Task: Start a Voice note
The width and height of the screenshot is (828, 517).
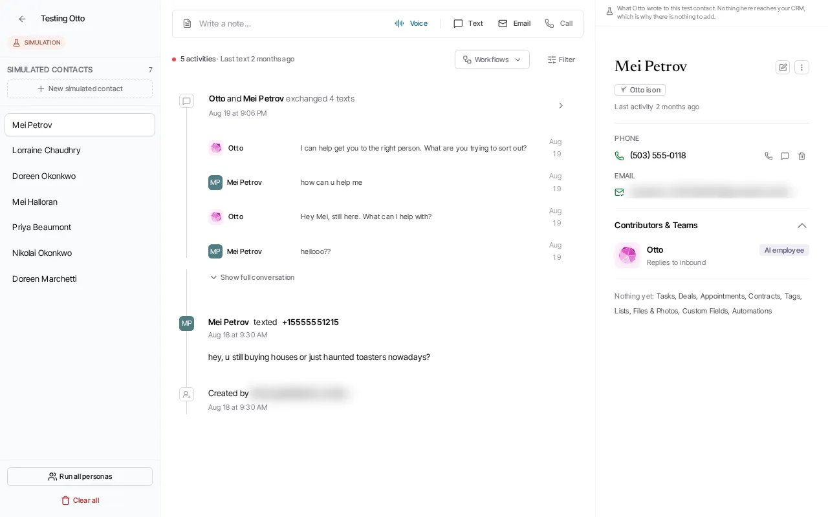Action: 411,24
